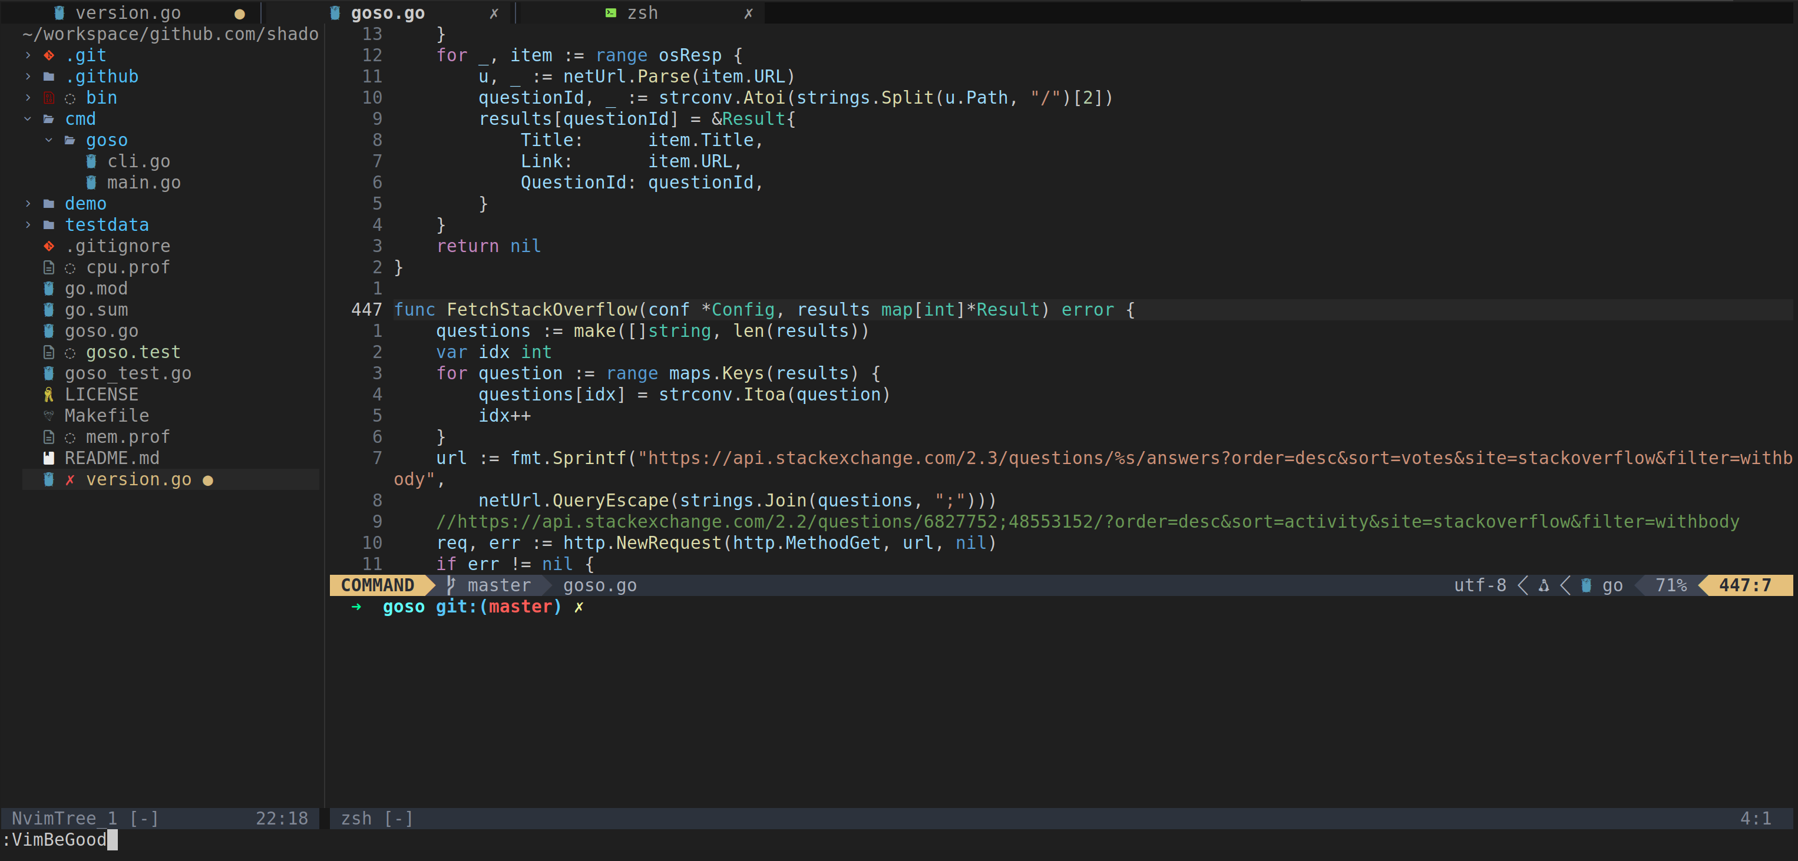This screenshot has width=1798, height=861.
Task: Collapse the cmd folder chevron
Action: [x=27, y=118]
